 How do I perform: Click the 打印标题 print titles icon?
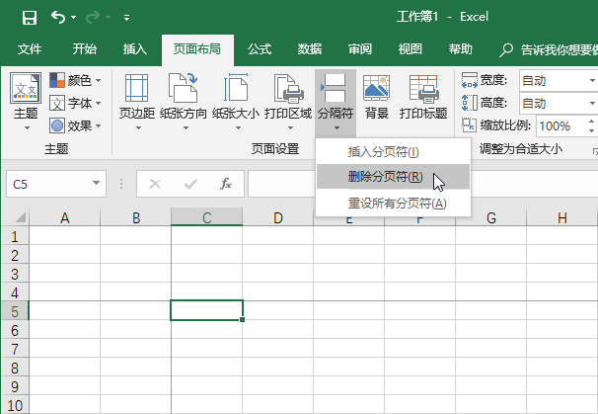[423, 89]
